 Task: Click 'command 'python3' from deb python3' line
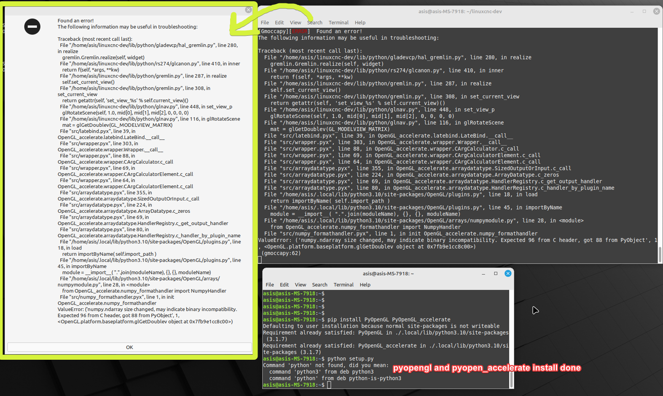coord(321,372)
